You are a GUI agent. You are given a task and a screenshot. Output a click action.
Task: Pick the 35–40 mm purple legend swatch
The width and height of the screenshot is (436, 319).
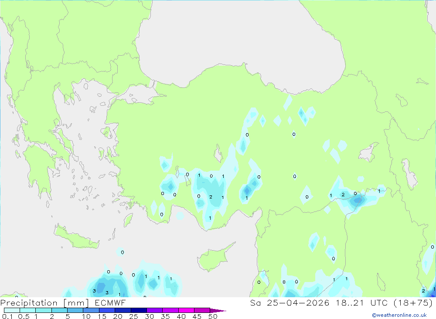click(x=170, y=310)
